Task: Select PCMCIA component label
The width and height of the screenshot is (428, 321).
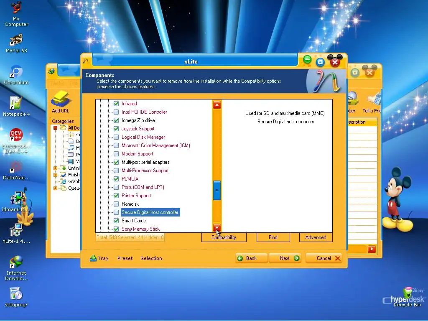Action: pyautogui.click(x=130, y=179)
